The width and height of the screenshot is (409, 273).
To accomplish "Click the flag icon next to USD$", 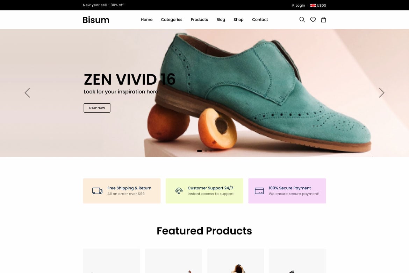I will coord(313,5).
